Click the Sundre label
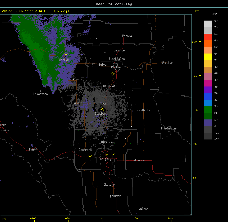Image resolution: width=228 pixels, height=222 pixels. tap(77, 103)
